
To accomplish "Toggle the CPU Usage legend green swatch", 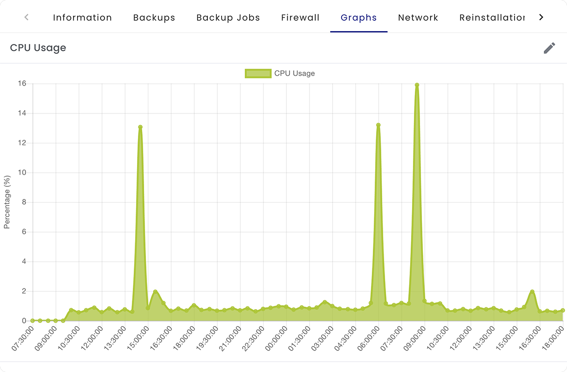I will [x=258, y=73].
